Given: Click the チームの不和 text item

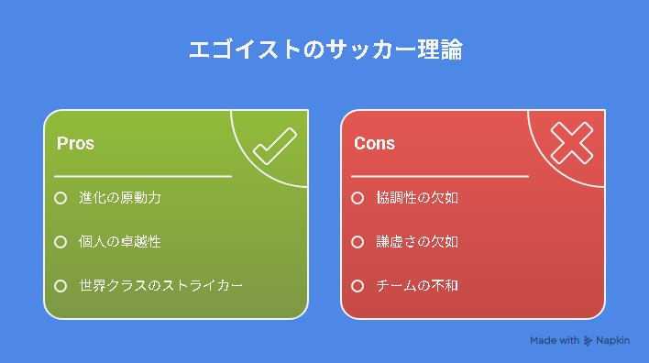Looking at the screenshot, I should pyautogui.click(x=417, y=286).
